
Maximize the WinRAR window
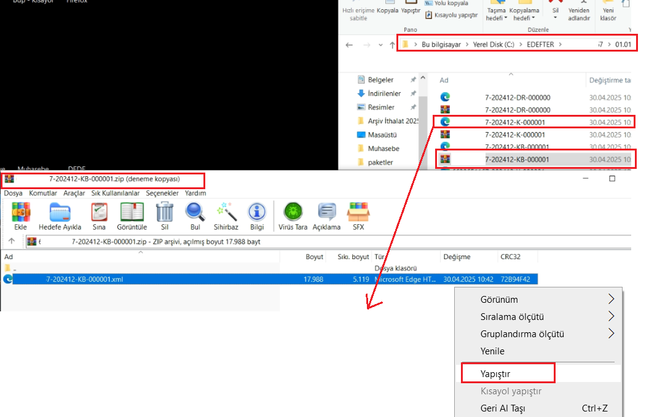(612, 179)
